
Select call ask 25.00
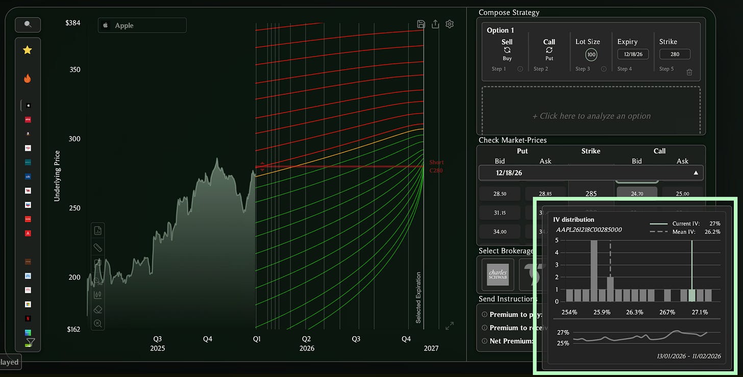click(x=683, y=194)
